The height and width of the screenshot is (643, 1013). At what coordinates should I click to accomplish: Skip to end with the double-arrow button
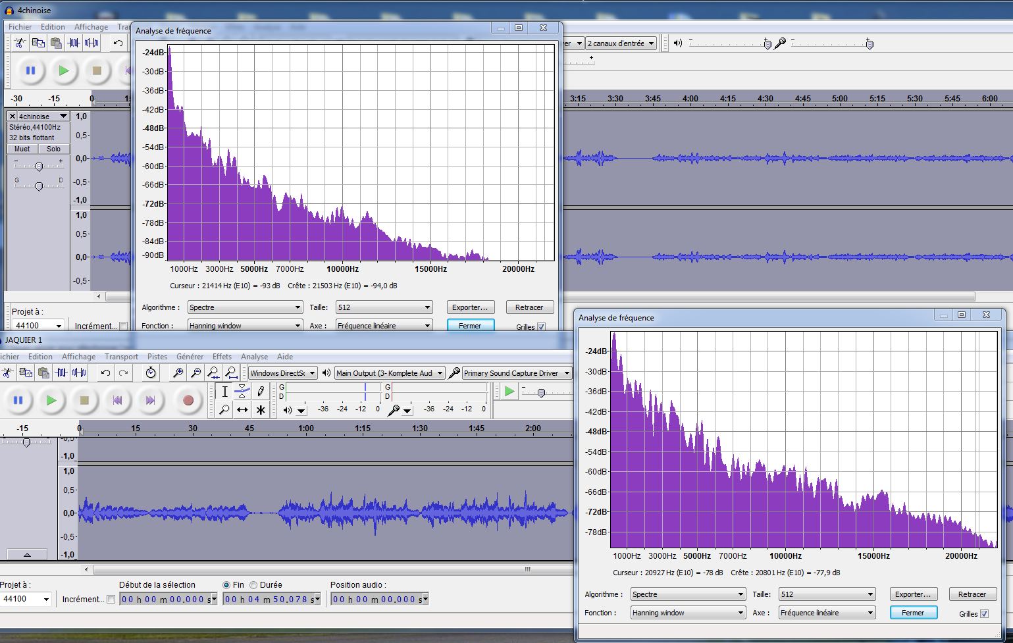click(x=150, y=400)
